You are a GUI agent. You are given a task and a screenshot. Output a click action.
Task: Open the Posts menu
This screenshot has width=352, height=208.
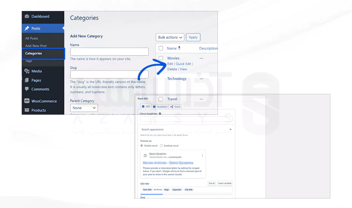point(43,28)
